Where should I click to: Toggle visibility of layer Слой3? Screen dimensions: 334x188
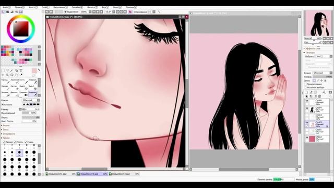click(x=307, y=116)
